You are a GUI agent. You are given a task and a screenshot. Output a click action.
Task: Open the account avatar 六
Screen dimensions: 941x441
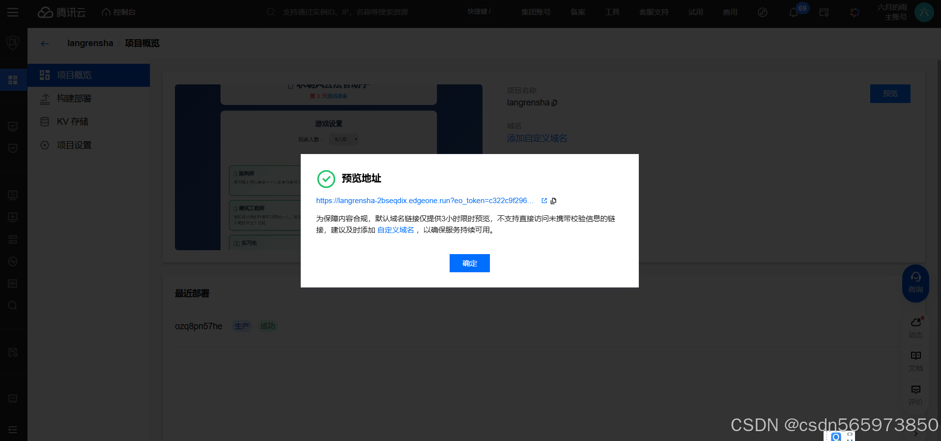(924, 12)
